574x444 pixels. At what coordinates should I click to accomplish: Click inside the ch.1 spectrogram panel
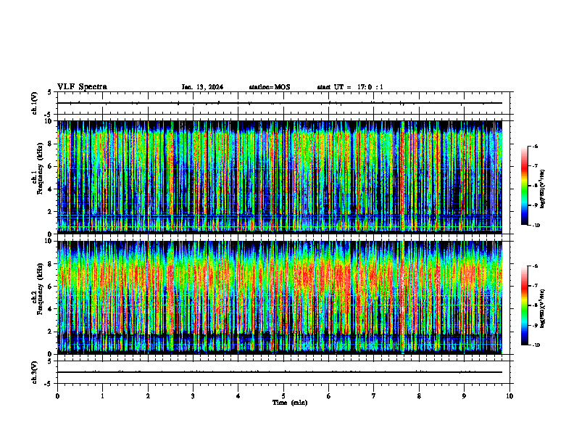point(280,177)
